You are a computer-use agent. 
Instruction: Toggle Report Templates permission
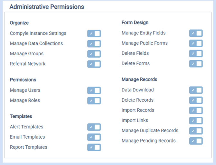tap(94, 147)
